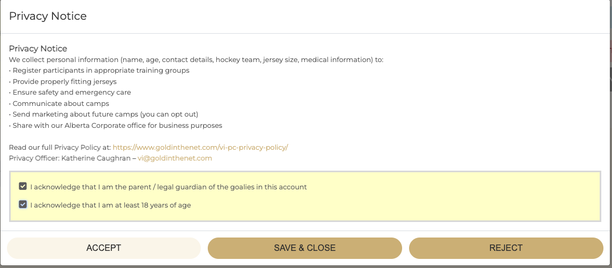
Task: Click the ACCEPT button
Action: click(104, 248)
